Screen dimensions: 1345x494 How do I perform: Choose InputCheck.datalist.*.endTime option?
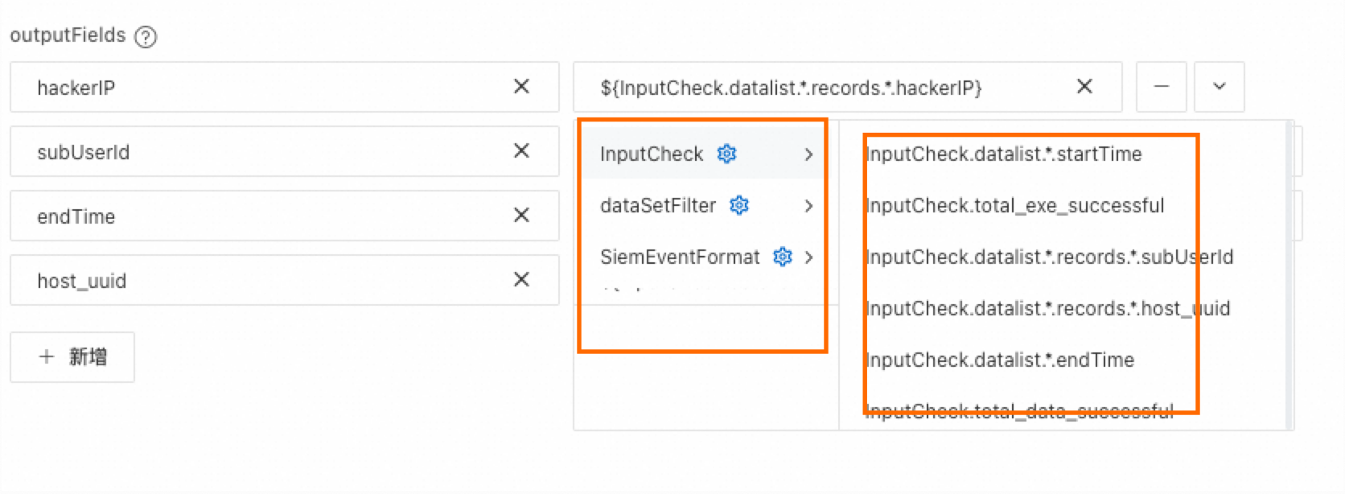point(999,360)
